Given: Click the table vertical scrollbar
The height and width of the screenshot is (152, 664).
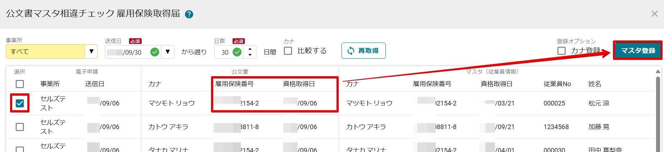Looking at the screenshot, I should 658,111.
